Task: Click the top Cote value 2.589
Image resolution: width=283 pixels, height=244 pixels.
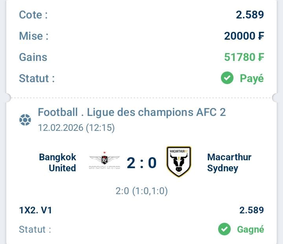Action: [250, 15]
